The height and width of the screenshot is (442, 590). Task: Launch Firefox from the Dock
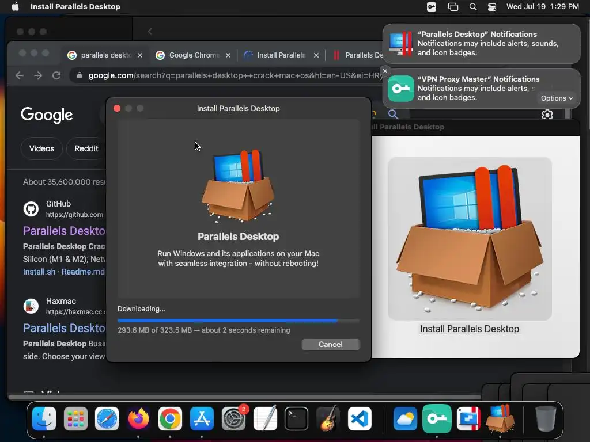point(138,418)
